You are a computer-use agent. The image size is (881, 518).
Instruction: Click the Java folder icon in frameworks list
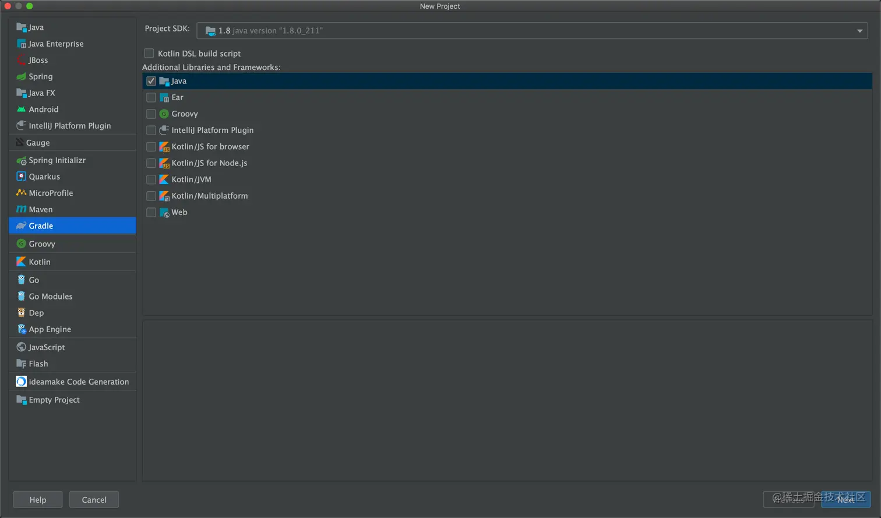(x=164, y=81)
